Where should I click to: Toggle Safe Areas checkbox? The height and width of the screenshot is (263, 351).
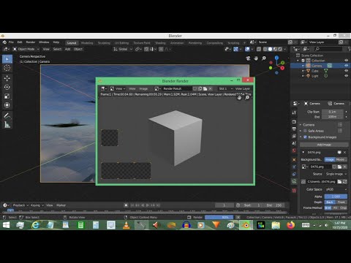coord(305,131)
